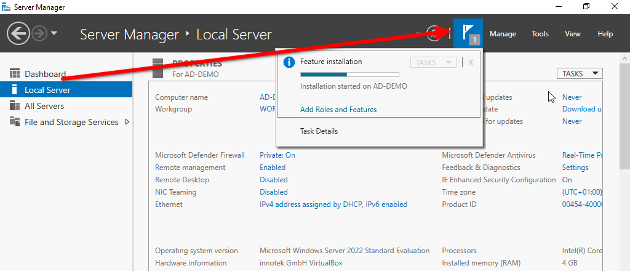Click the back navigation arrow
This screenshot has height=271, width=630.
[18, 33]
